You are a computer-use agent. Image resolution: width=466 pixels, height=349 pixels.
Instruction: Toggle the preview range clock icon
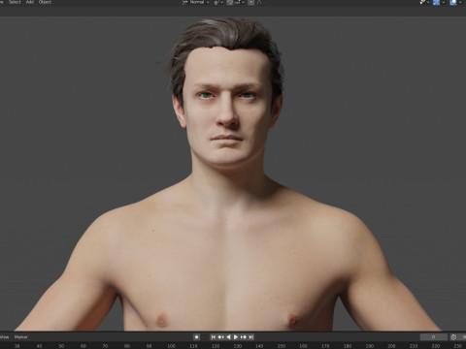tap(453, 337)
